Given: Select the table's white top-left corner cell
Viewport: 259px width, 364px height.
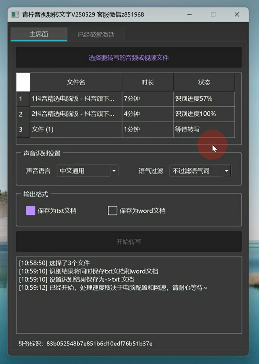Looking at the screenshot, I should click(x=23, y=82).
